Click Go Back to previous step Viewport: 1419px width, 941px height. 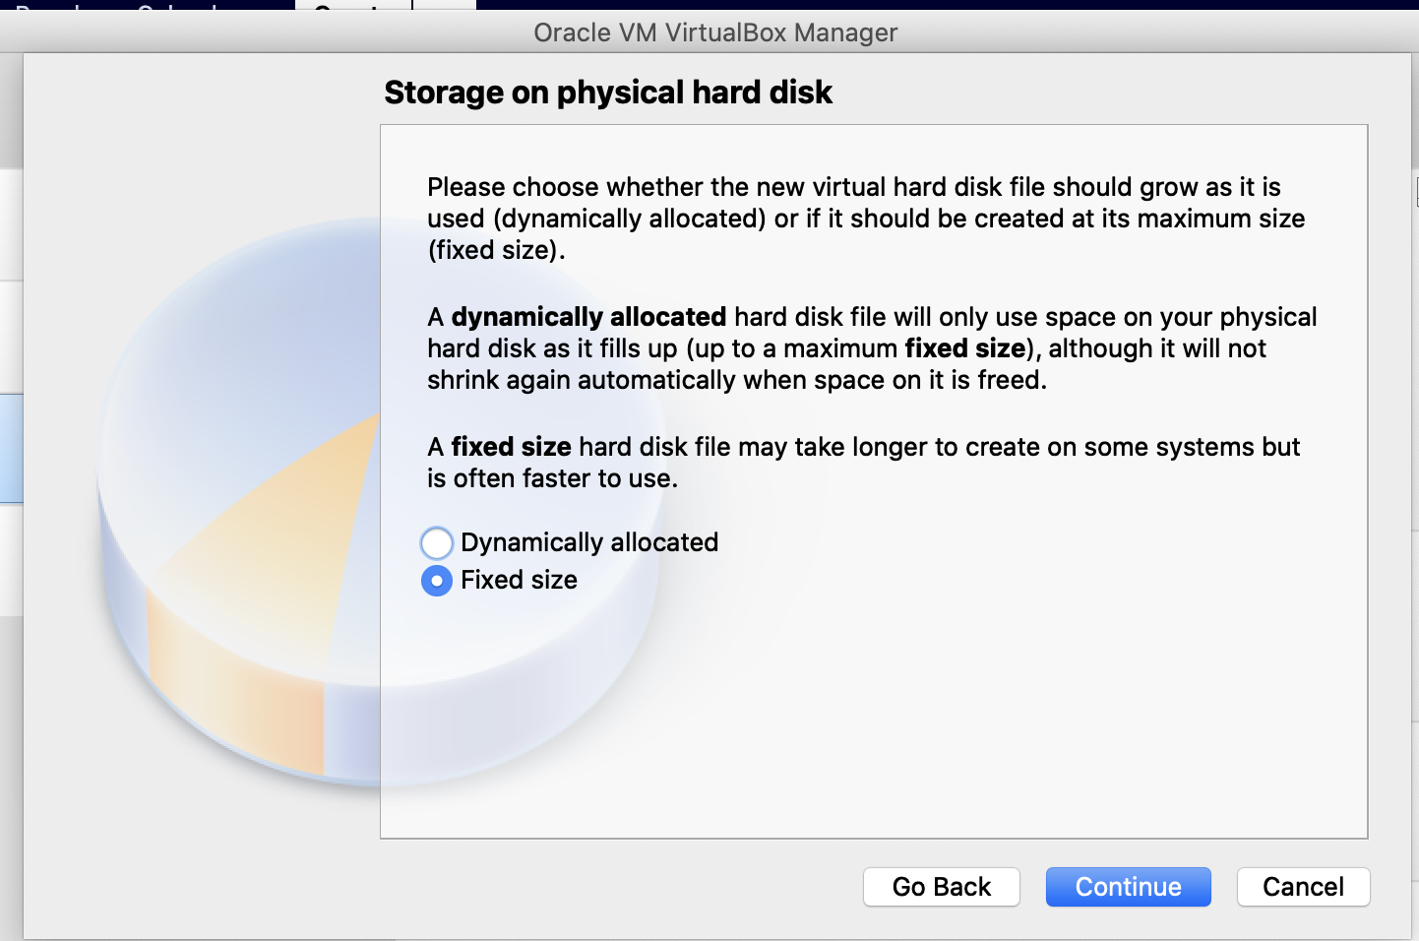click(941, 887)
